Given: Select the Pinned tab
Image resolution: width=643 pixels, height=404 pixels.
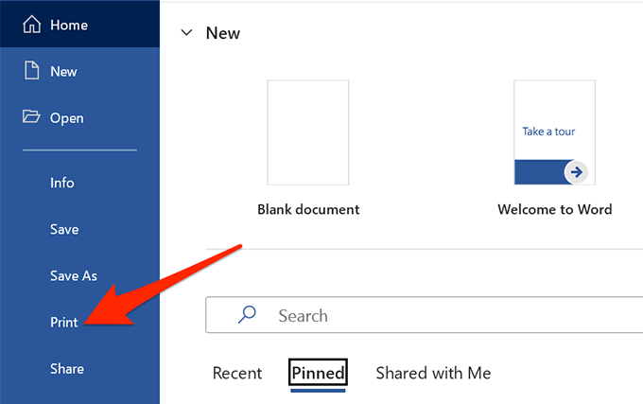Looking at the screenshot, I should pyautogui.click(x=318, y=373).
